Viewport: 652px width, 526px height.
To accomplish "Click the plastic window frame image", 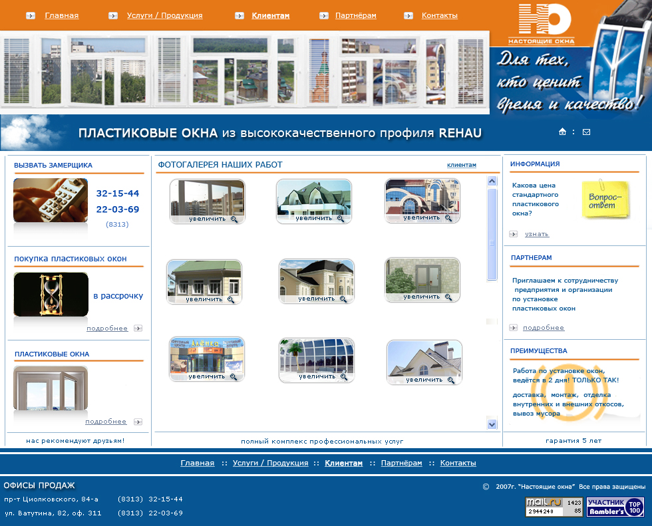I will click(x=51, y=388).
